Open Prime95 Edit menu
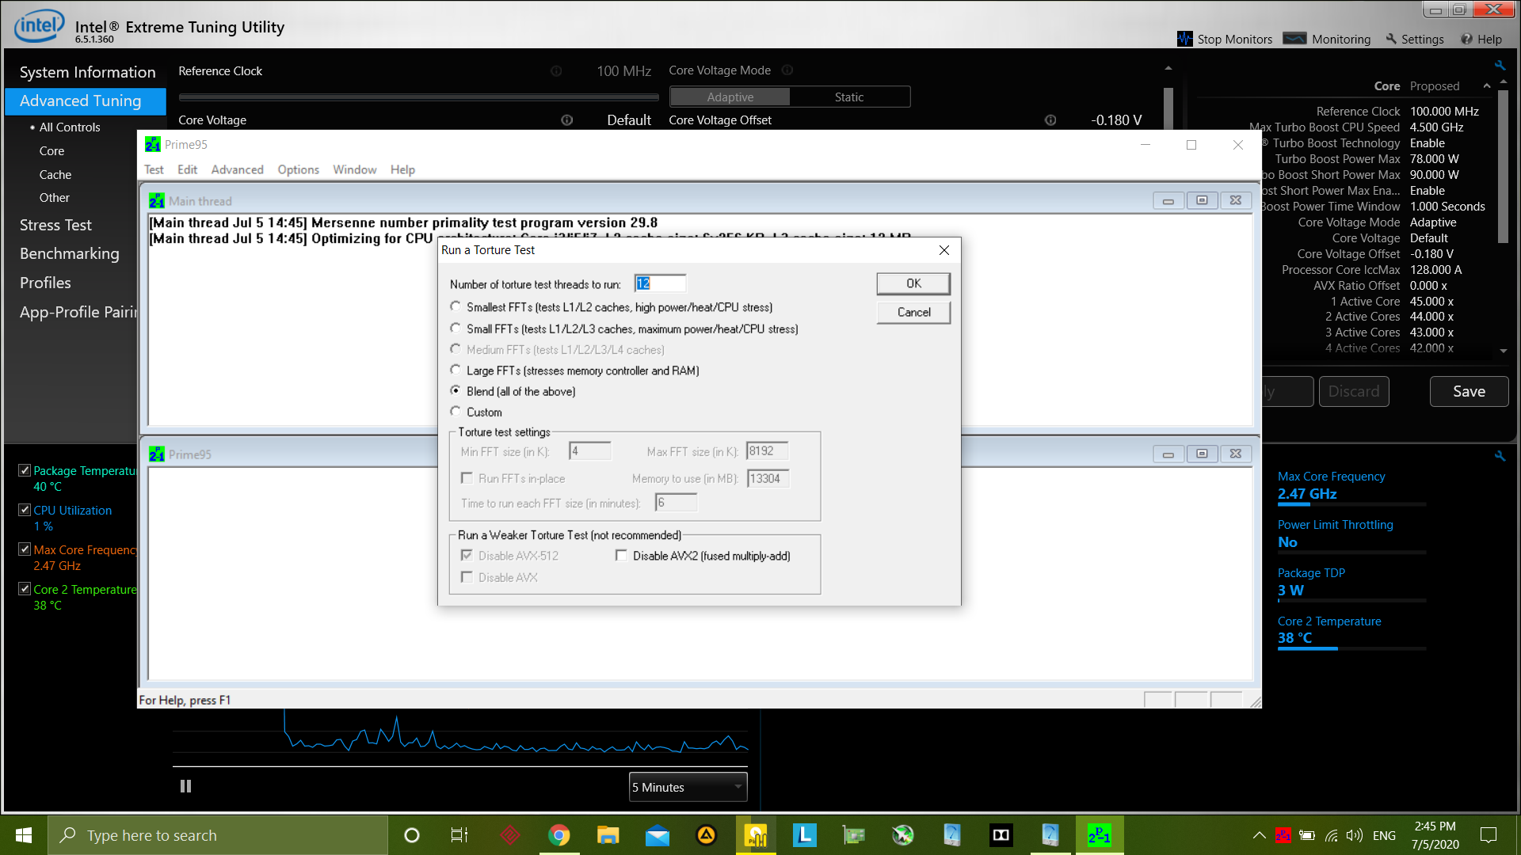The height and width of the screenshot is (855, 1521). click(188, 169)
